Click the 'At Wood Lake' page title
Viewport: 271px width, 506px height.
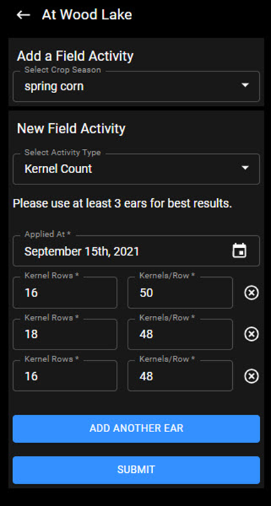[x=87, y=15]
